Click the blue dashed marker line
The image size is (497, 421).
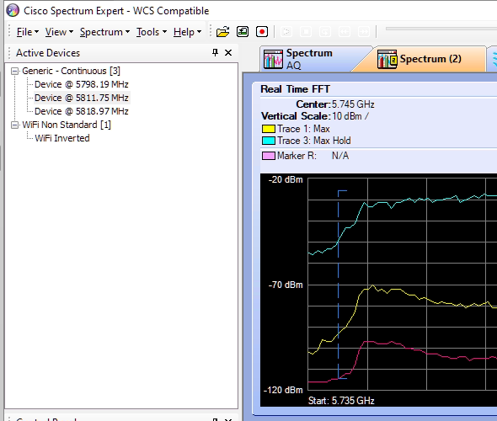338,285
